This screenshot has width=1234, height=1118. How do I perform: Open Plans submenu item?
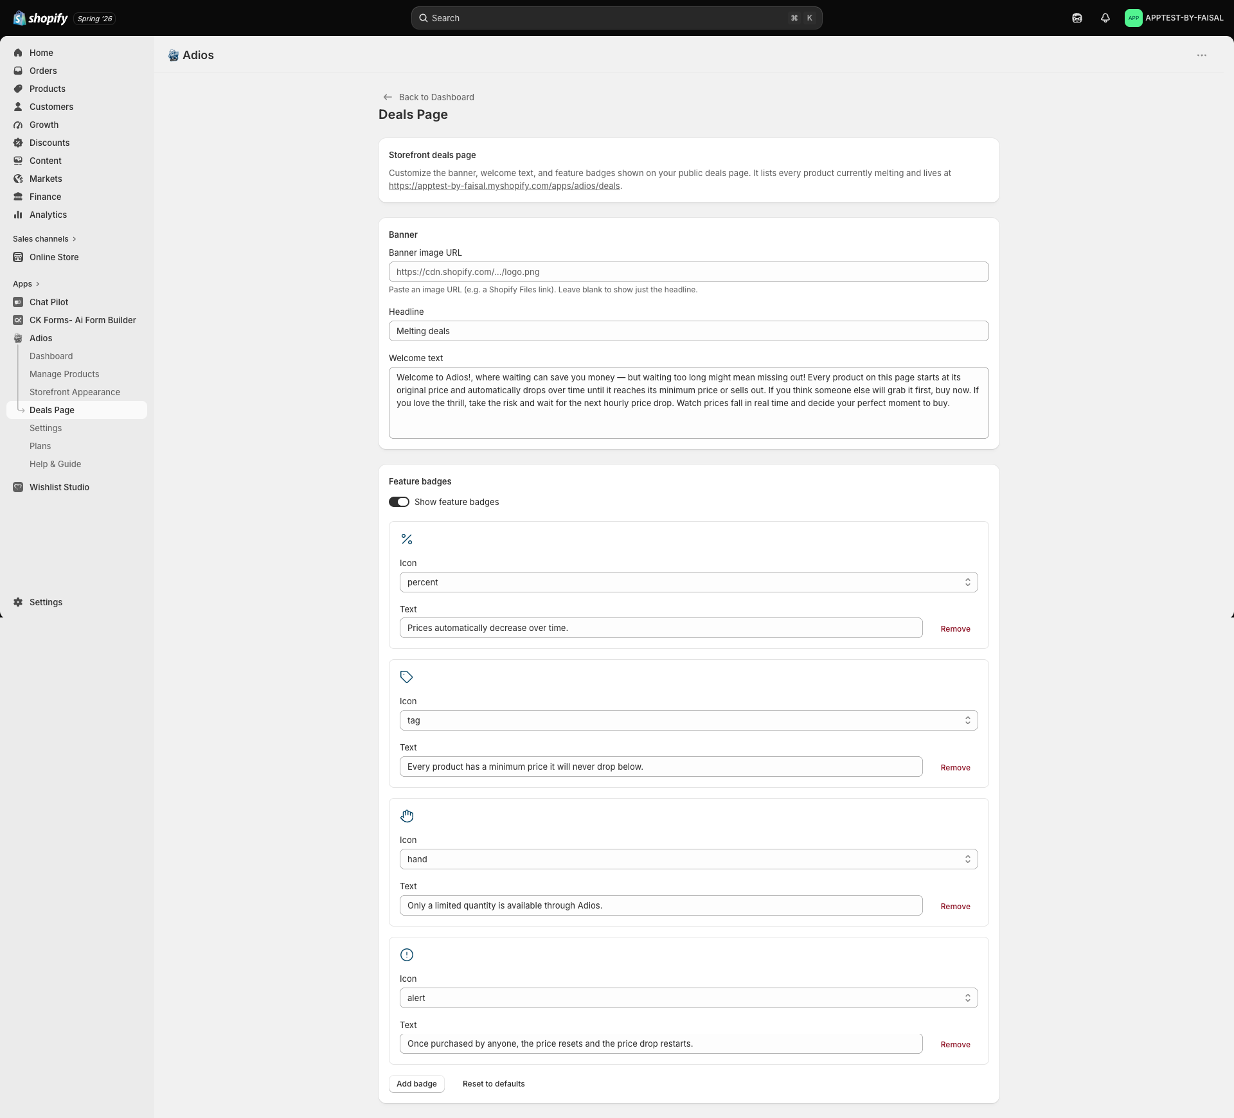[x=40, y=446]
